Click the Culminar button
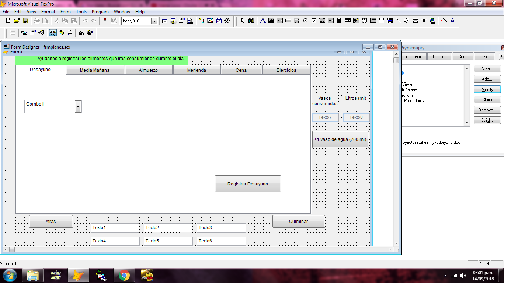The height and width of the screenshot is (287, 511). tap(299, 221)
